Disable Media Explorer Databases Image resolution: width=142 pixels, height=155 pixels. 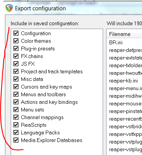(16, 140)
